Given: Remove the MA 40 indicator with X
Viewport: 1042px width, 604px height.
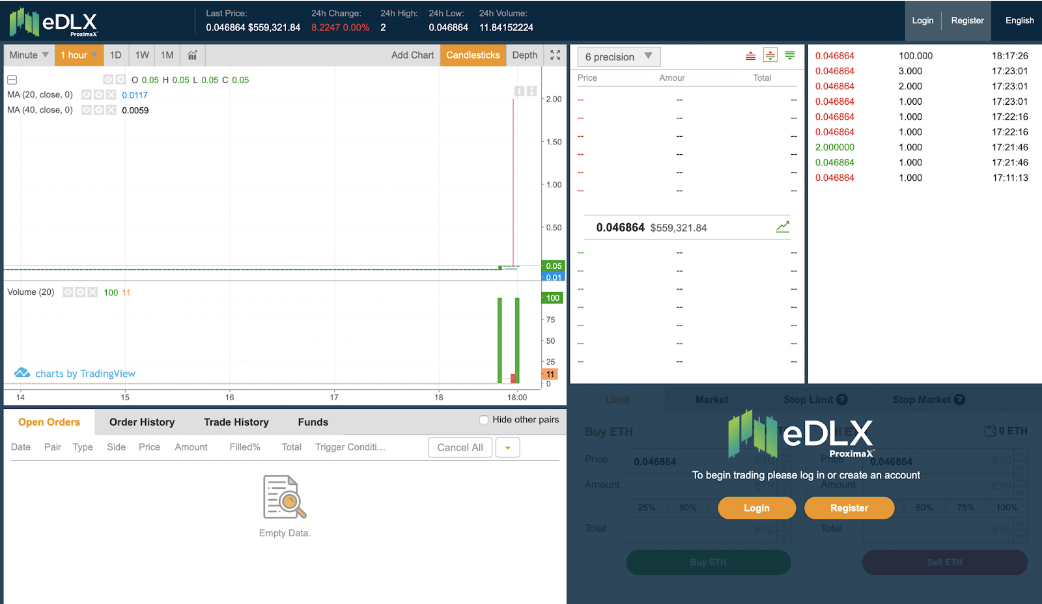Looking at the screenshot, I should click(111, 110).
